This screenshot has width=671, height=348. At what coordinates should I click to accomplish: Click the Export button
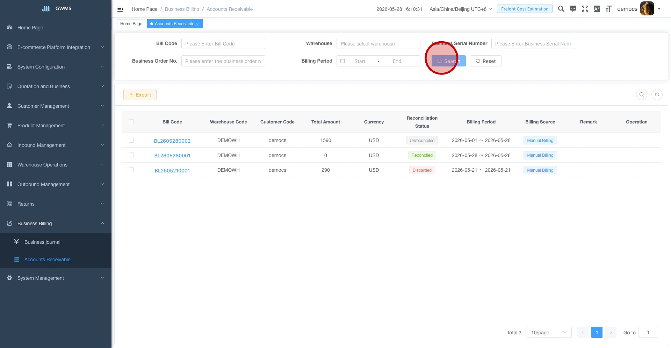[x=140, y=94]
